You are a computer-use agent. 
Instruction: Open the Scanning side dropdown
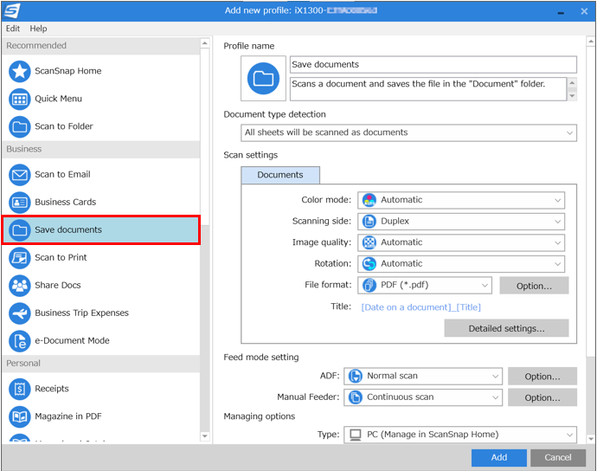pyautogui.click(x=461, y=222)
